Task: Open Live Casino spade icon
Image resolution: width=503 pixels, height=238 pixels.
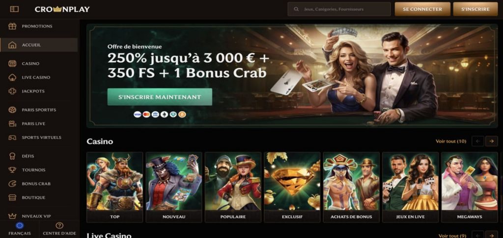Action: 12,77
